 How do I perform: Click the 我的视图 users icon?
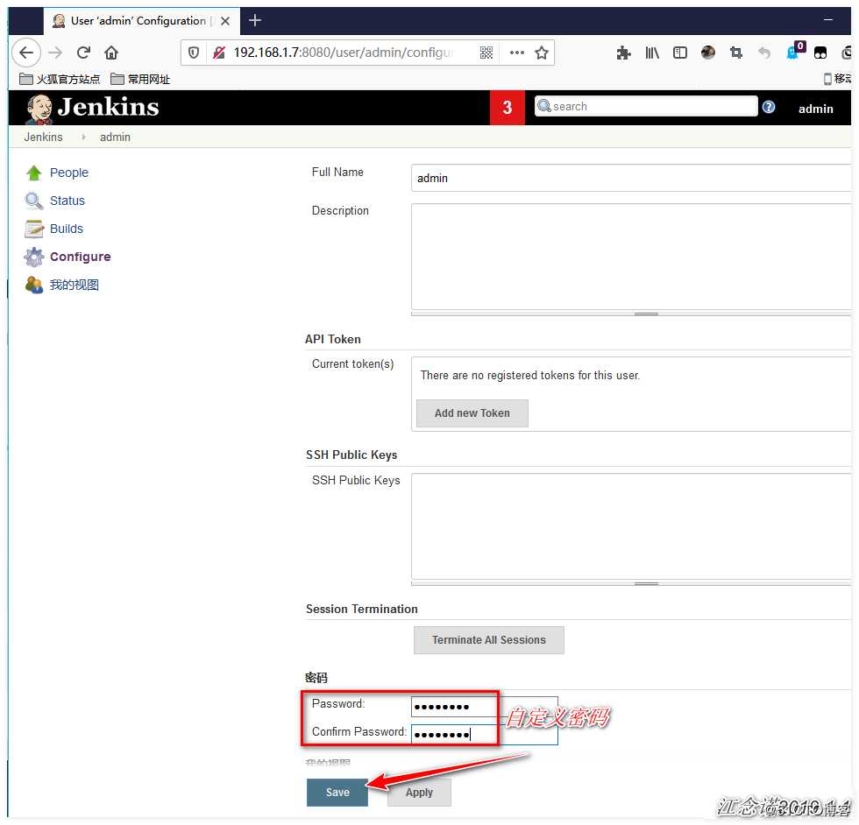pyautogui.click(x=34, y=285)
